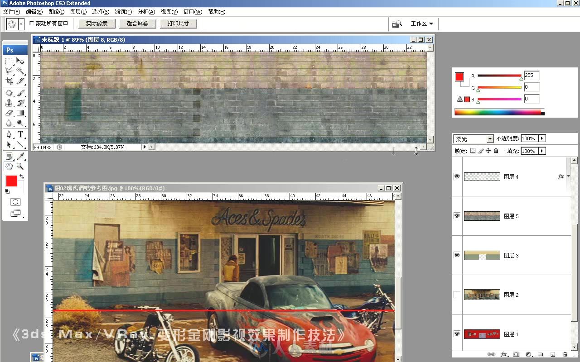Viewport: 580px width, 362px height.
Task: Hide 图层 1 visibility eye
Action: click(x=457, y=334)
